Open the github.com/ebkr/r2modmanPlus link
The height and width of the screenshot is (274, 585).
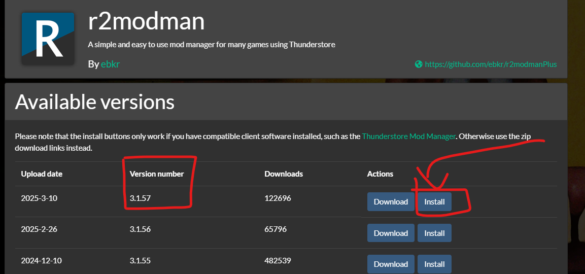491,64
